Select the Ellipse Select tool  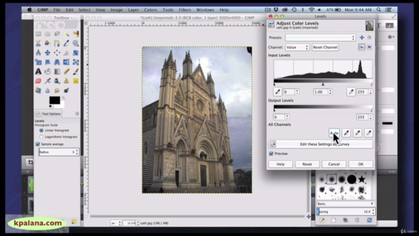pos(48,34)
